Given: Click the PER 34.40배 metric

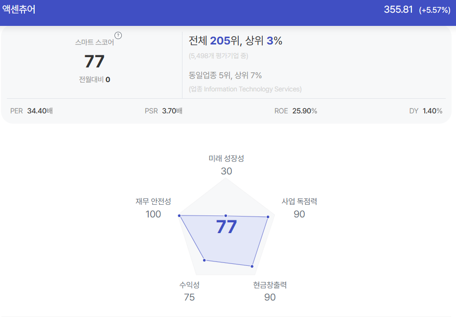Looking at the screenshot, I should (x=31, y=111).
